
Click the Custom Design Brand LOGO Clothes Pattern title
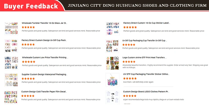(x=146, y=92)
